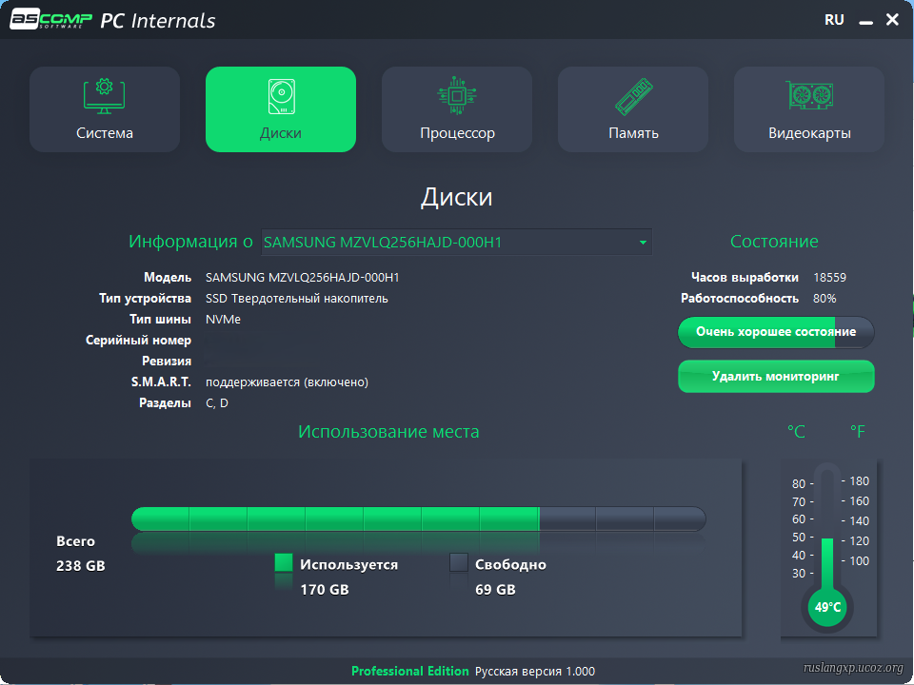914x685 pixels.
Task: Click the model value SAMSUNG MZVLQ256HAJD-000H1
Action: coord(303,277)
